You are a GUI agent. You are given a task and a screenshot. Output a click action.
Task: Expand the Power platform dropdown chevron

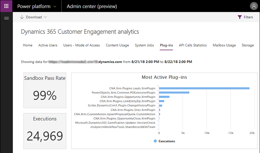[55, 6]
